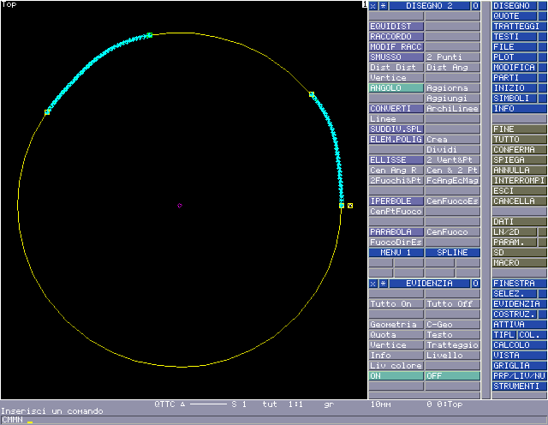Pick Dist Dist chamfer mode
Image resolution: width=548 pixels, height=425 pixels.
(396, 67)
